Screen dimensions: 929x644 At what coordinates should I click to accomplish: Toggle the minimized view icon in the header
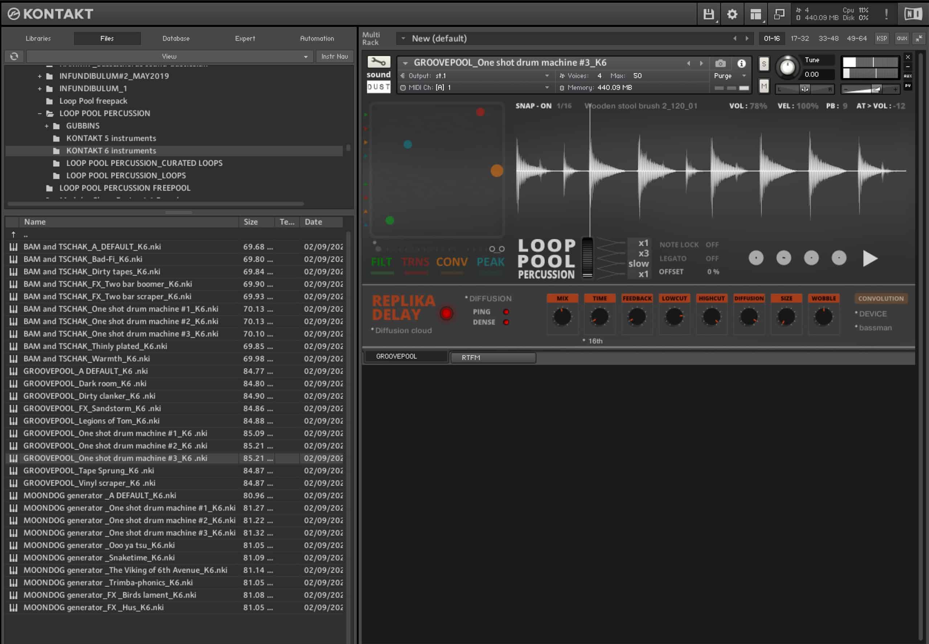pyautogui.click(x=779, y=14)
